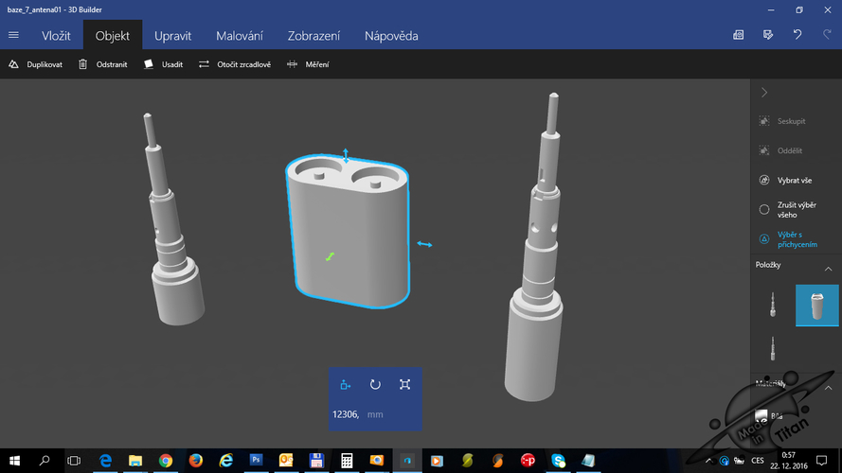Click the horizontal move arrow handle beside object
The width and height of the screenshot is (842, 473).
424,244
